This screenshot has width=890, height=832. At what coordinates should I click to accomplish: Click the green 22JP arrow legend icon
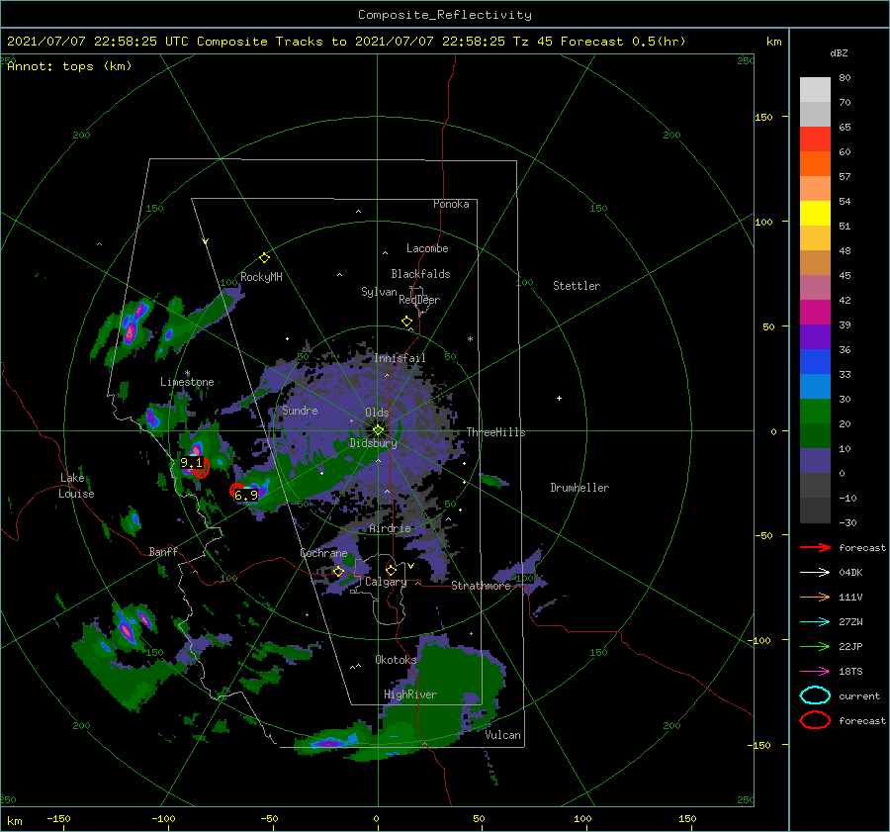815,646
